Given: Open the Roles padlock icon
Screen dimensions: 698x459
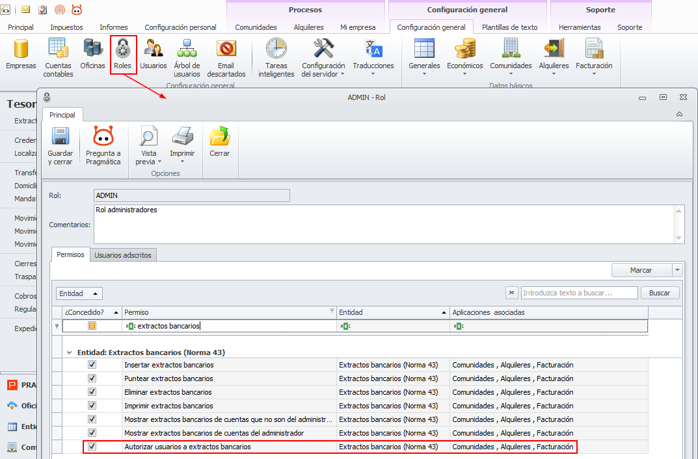Looking at the screenshot, I should (x=123, y=49).
